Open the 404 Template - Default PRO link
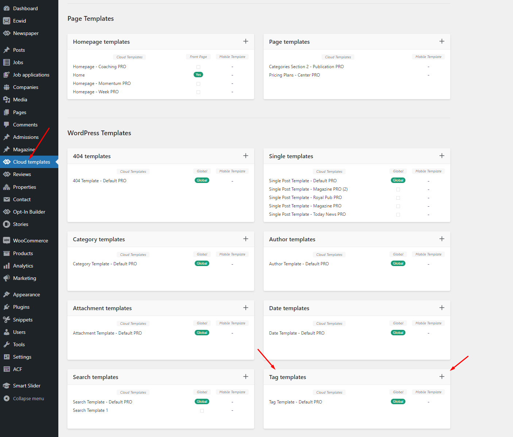Image resolution: width=513 pixels, height=437 pixels. pyautogui.click(x=100, y=181)
